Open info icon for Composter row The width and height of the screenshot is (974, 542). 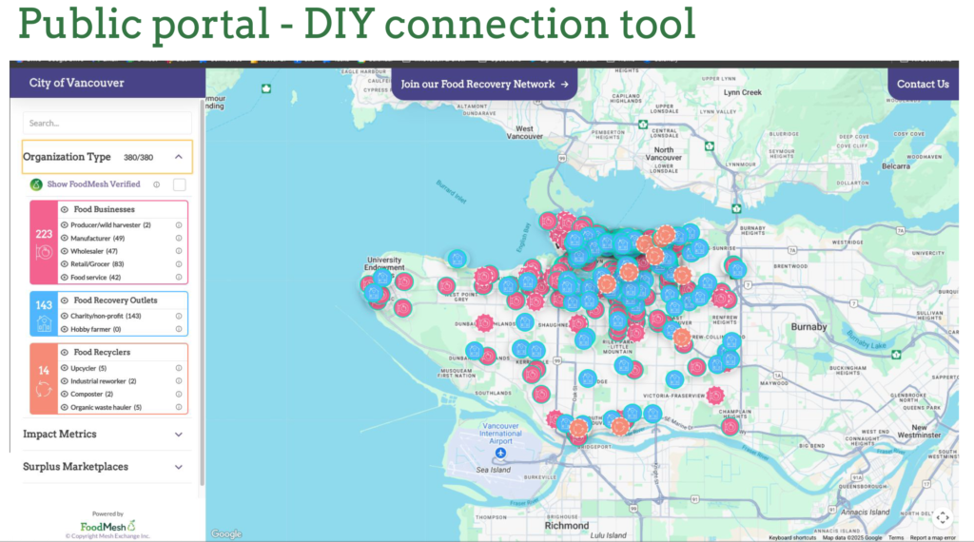point(178,395)
